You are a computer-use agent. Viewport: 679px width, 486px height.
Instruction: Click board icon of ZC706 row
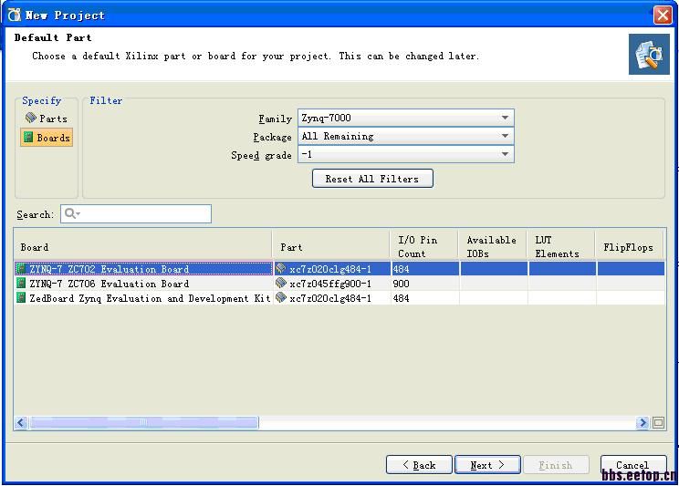point(21,283)
